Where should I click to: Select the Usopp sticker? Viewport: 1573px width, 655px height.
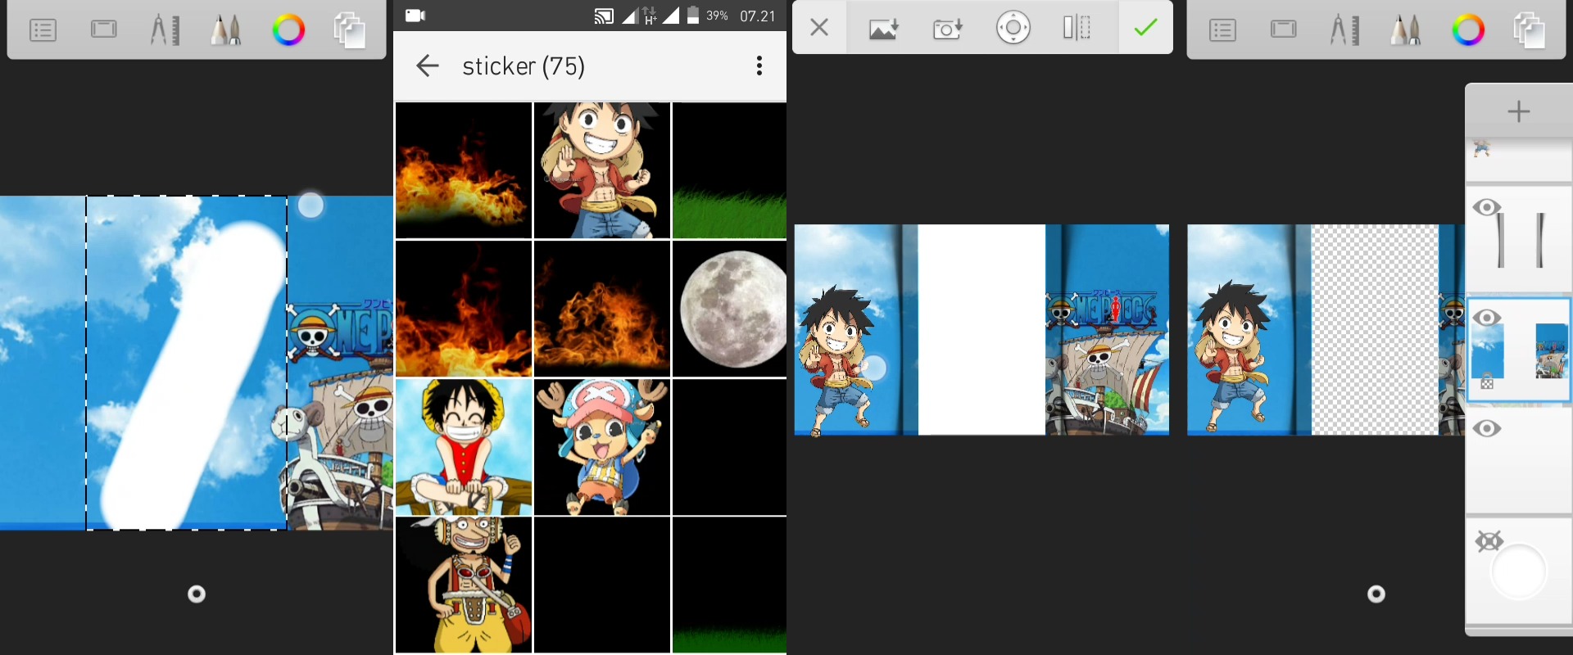click(x=464, y=585)
